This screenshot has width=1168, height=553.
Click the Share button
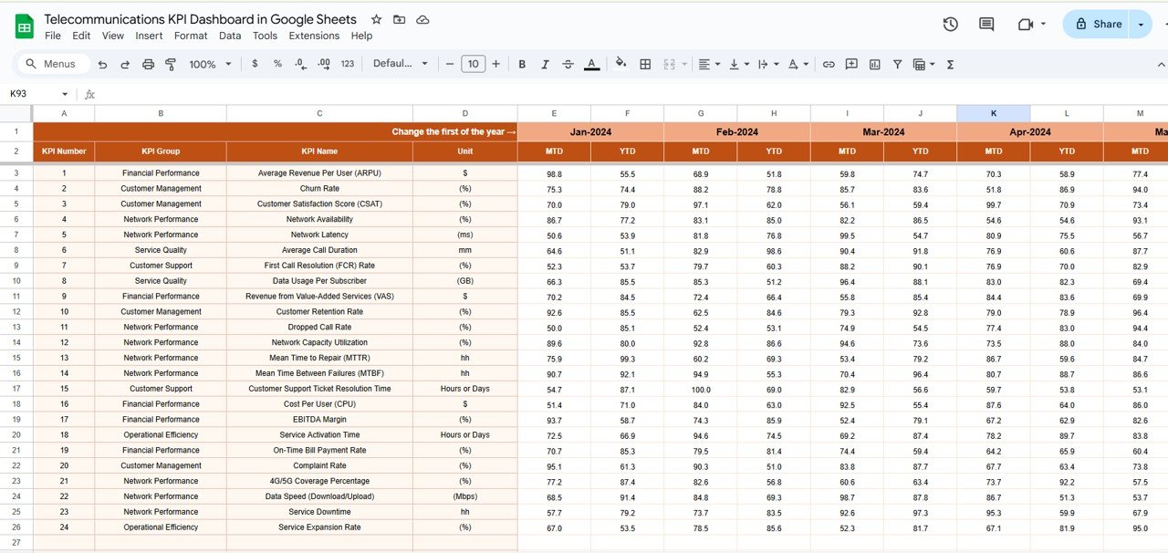(1097, 25)
